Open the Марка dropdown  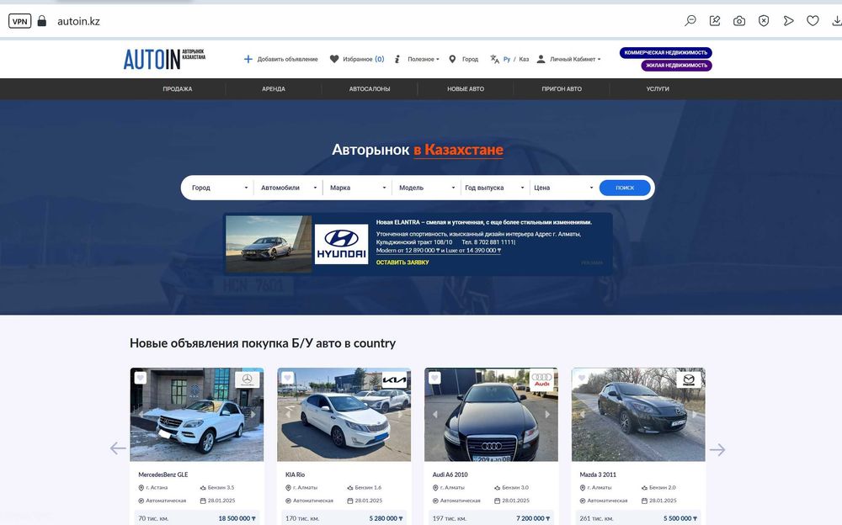[358, 188]
